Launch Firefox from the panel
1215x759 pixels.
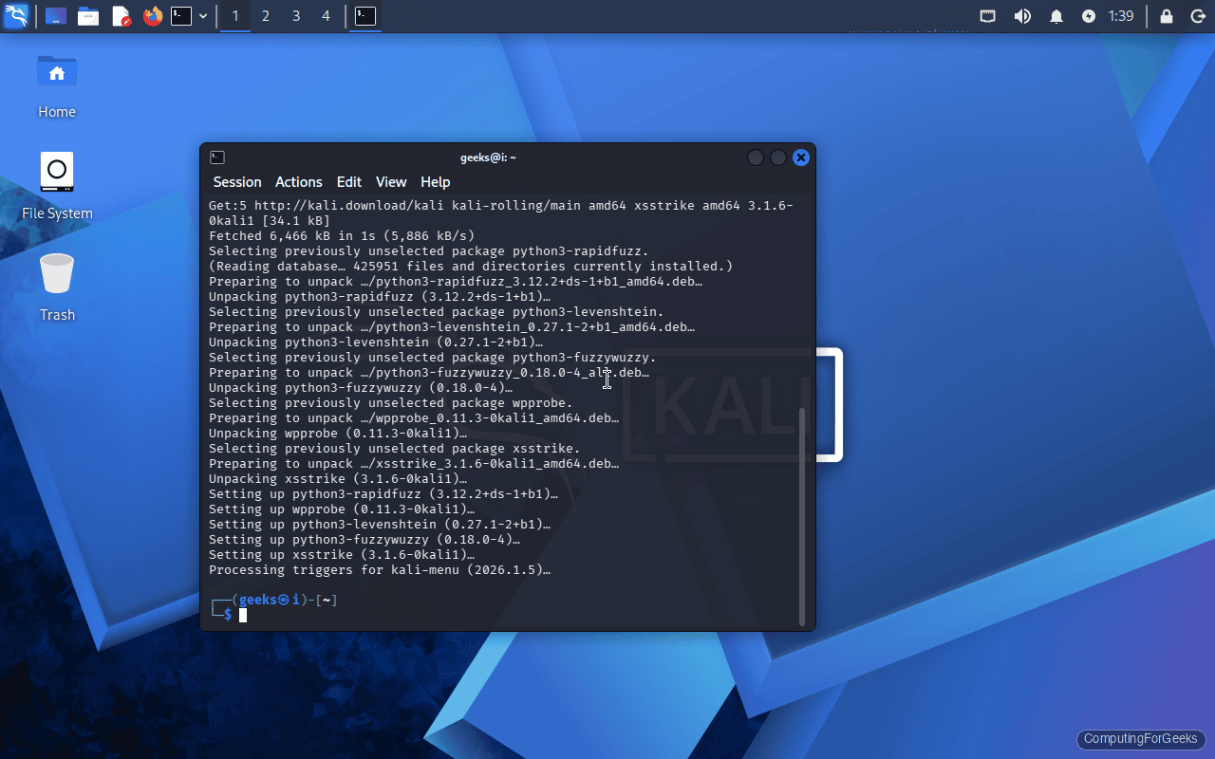152,16
